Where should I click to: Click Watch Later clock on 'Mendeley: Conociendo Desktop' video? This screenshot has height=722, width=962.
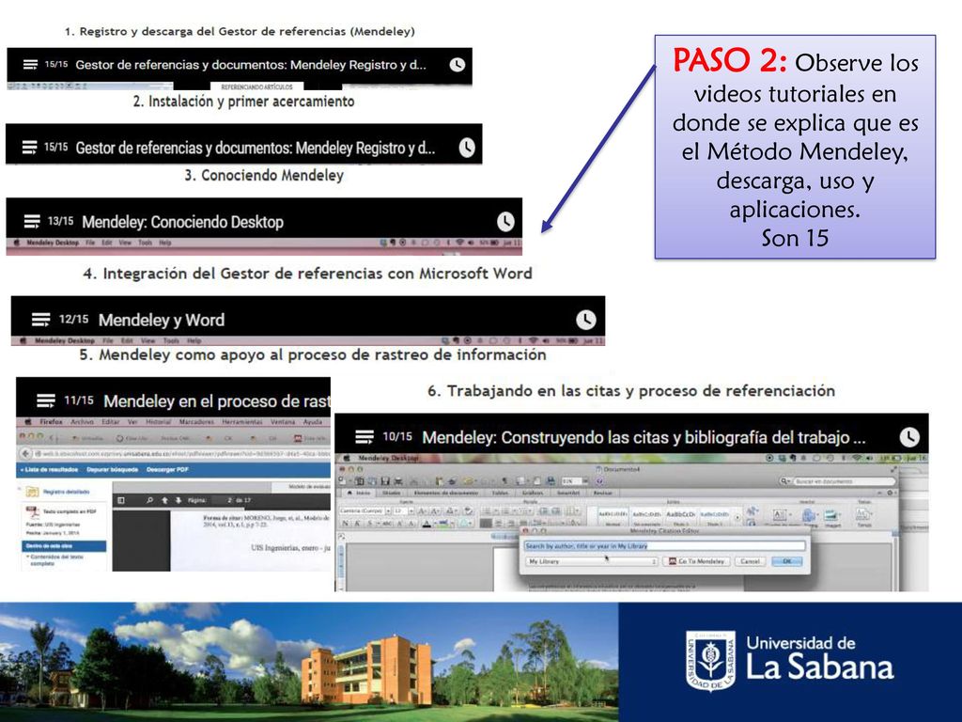(505, 222)
